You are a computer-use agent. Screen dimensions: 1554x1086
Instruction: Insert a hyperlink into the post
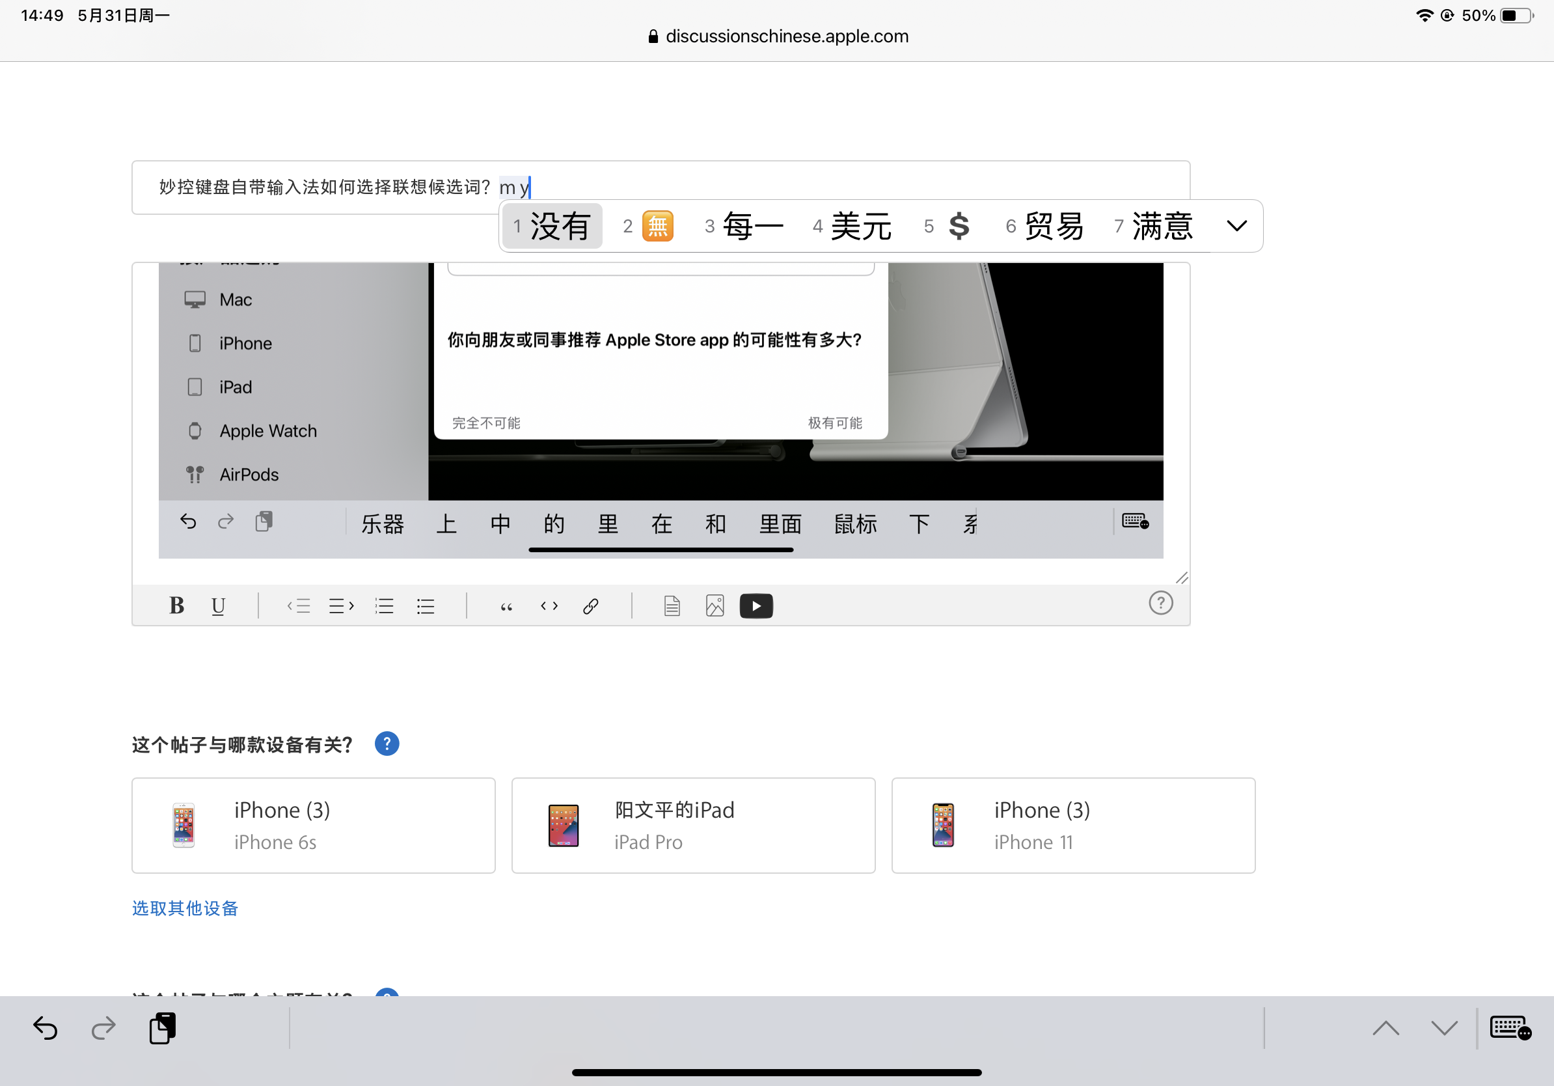pos(591,606)
